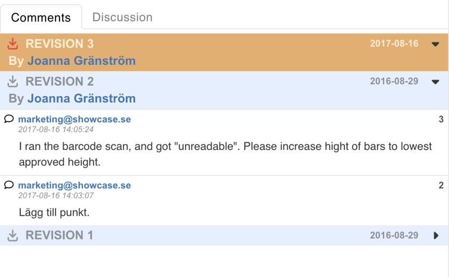Open Joanna Gränström's link under Revision 3

coord(81,61)
